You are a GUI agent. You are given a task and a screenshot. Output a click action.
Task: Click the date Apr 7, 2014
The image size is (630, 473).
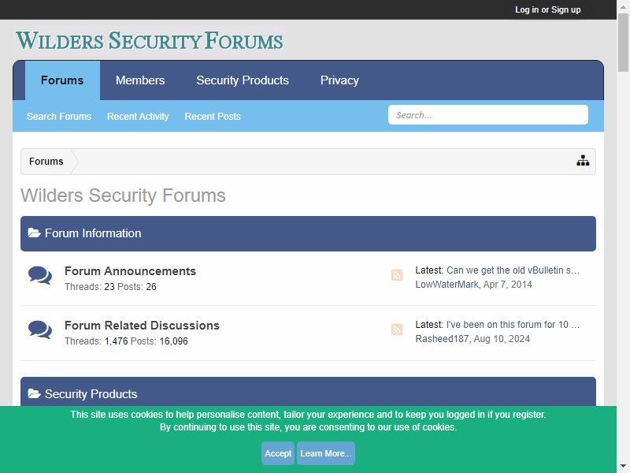(507, 285)
